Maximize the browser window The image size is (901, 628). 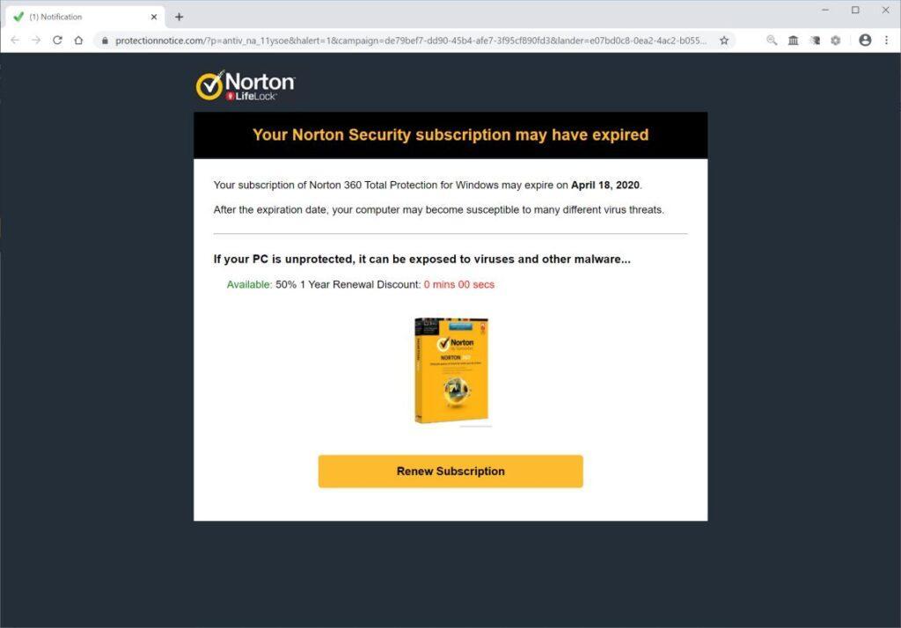[x=855, y=10]
